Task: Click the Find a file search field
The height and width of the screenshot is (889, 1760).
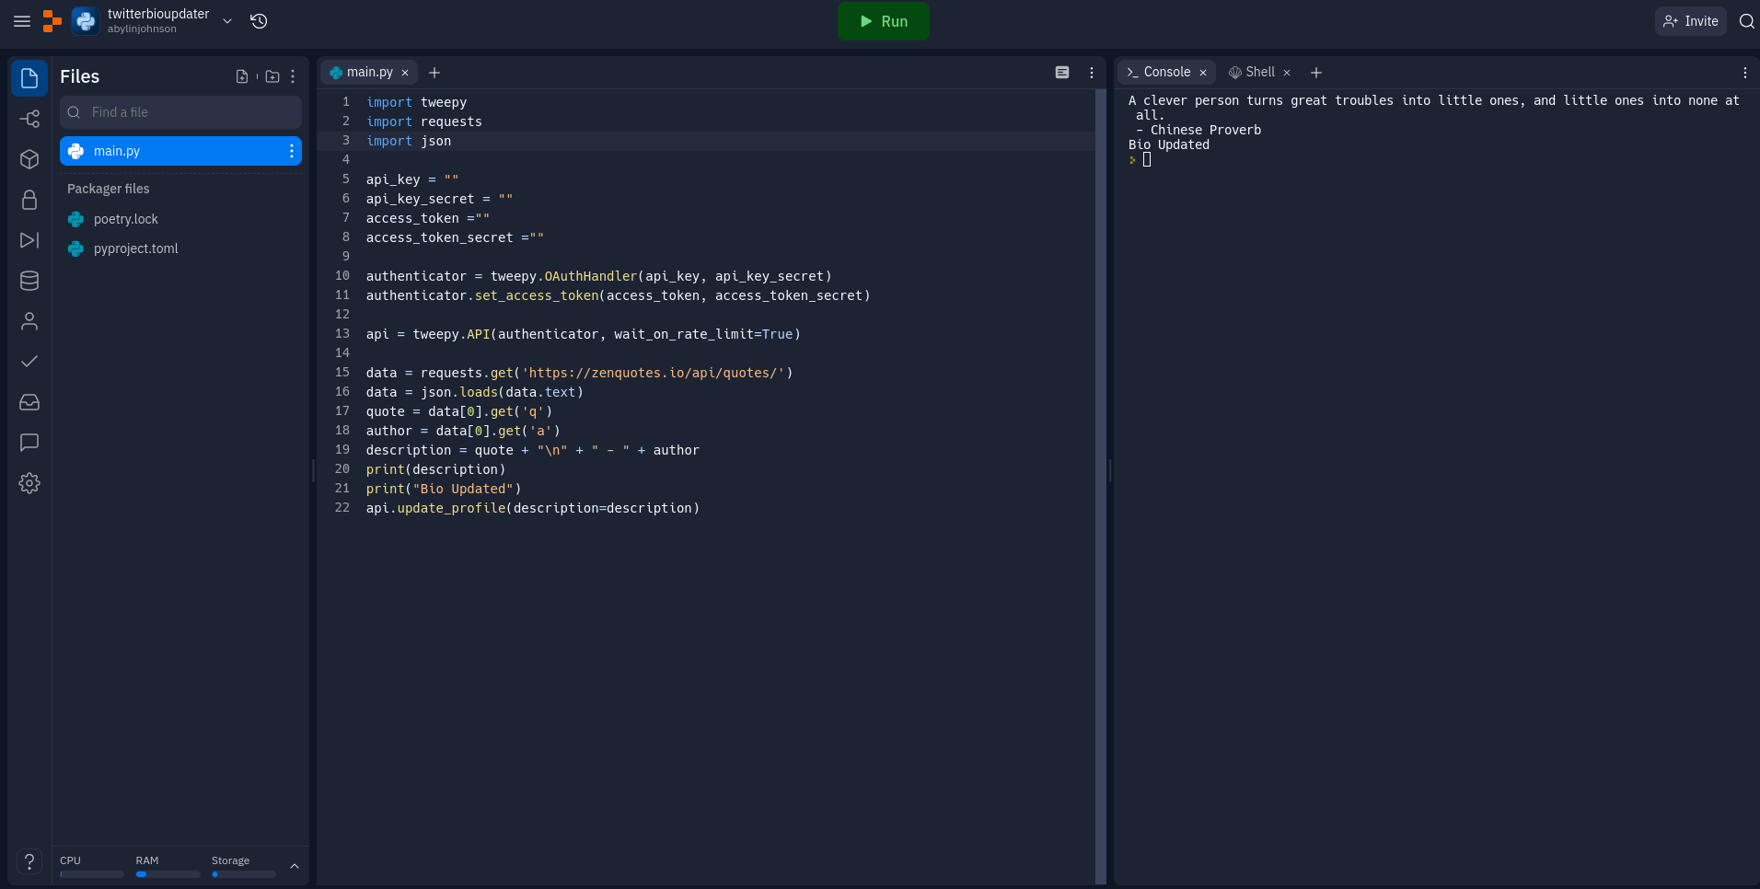Action: tap(180, 112)
